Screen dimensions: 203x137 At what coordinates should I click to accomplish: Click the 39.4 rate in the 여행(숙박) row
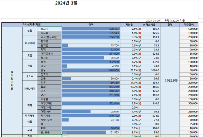pos(149,112)
